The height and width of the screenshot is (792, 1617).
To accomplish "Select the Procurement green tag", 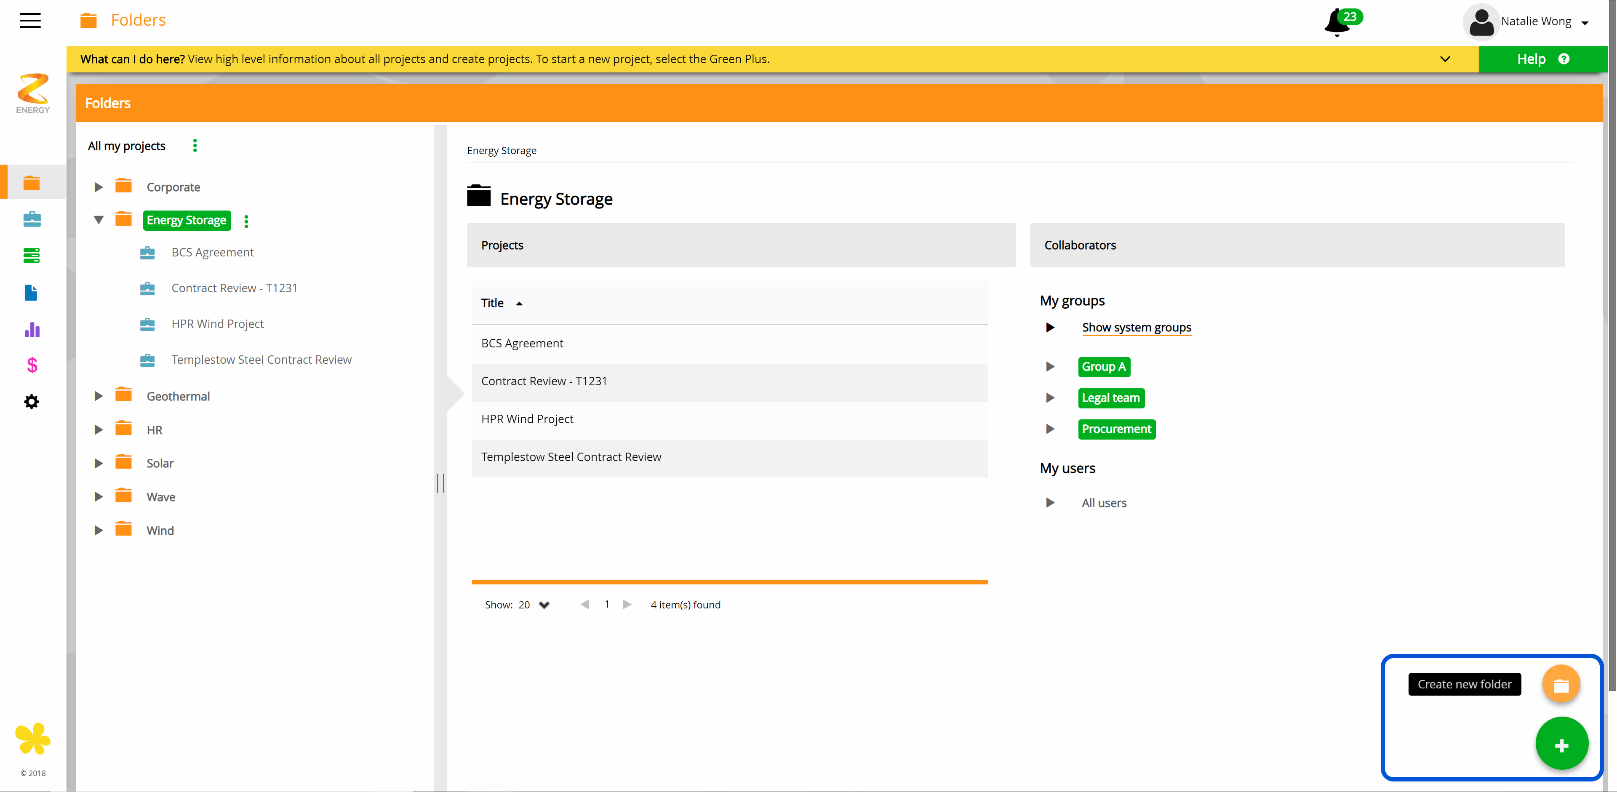I will click(1117, 429).
